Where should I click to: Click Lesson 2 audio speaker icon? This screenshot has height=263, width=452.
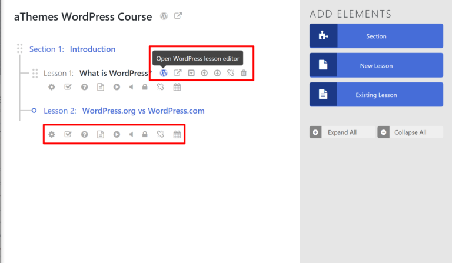[131, 134]
